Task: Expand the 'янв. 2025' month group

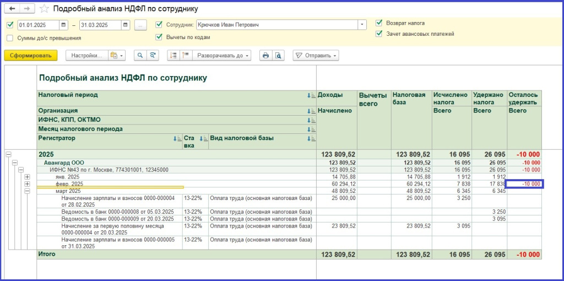Action: [x=27, y=177]
